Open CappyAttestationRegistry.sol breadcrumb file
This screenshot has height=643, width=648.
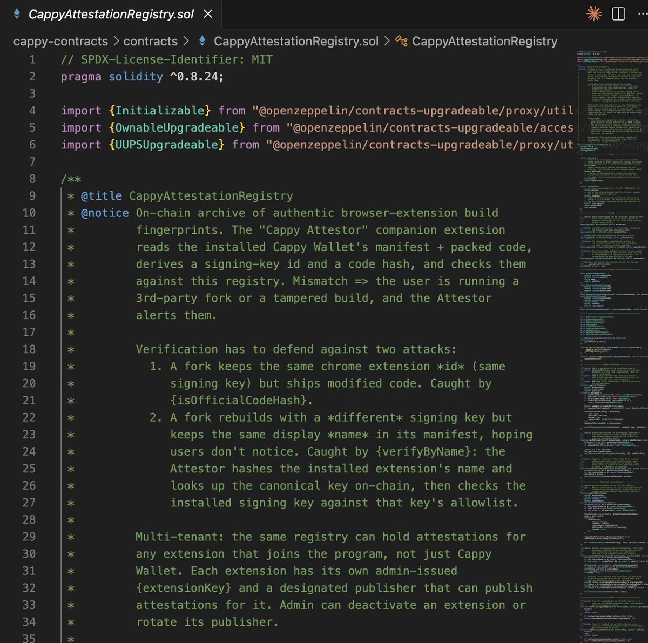[296, 42]
